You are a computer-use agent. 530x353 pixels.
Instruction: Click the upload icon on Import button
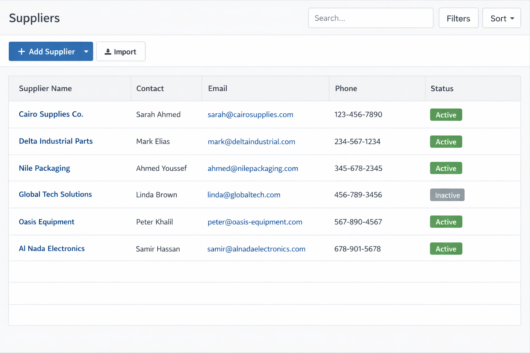click(108, 52)
